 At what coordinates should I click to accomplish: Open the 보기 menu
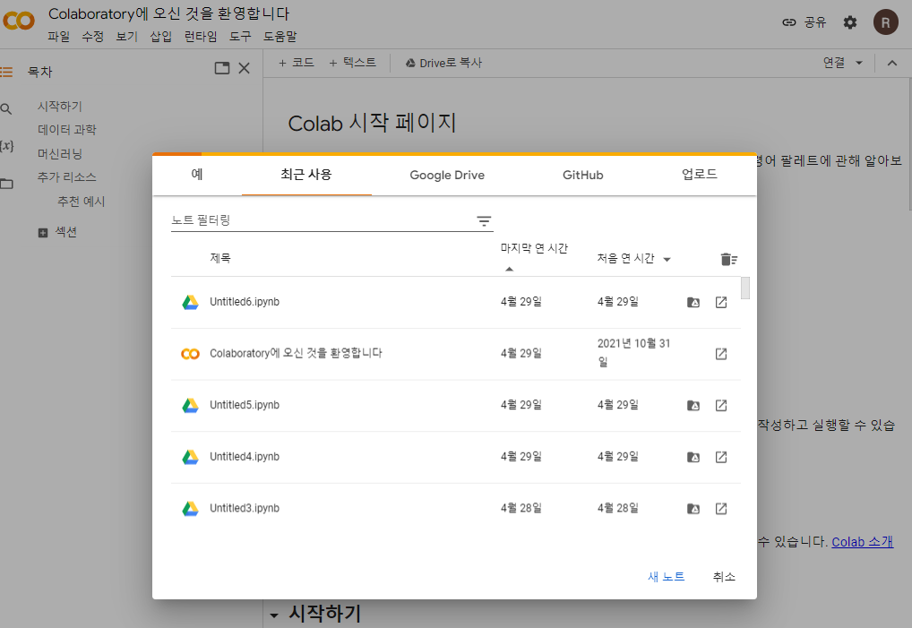[127, 37]
